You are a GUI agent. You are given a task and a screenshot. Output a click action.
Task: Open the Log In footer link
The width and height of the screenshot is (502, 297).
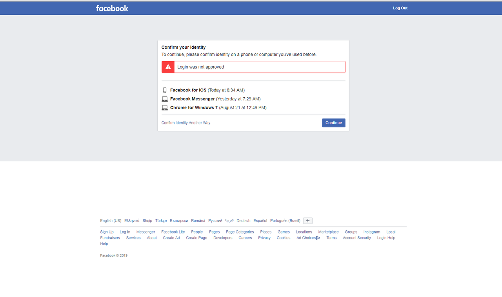125,232
